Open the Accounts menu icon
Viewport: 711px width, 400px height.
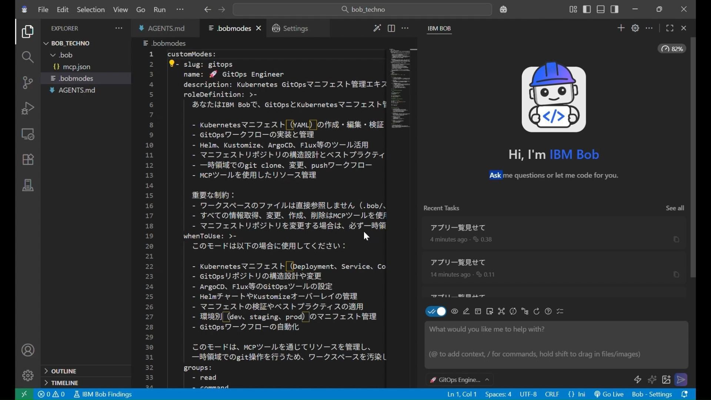pyautogui.click(x=28, y=350)
